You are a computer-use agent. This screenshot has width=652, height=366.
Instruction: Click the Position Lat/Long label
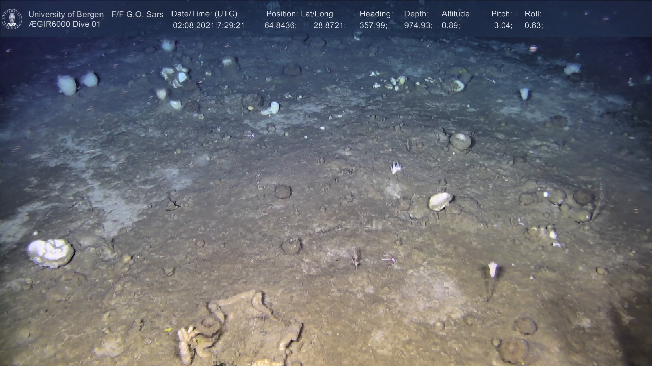click(x=300, y=14)
